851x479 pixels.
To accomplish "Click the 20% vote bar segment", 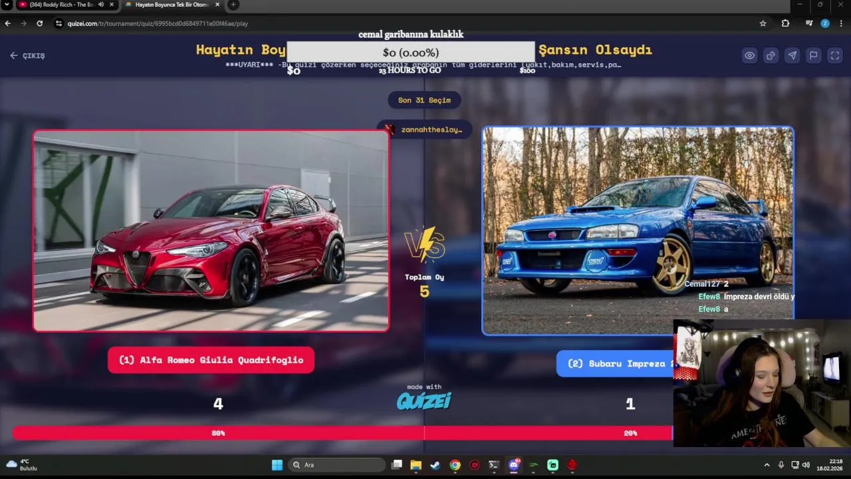I will click(548, 433).
